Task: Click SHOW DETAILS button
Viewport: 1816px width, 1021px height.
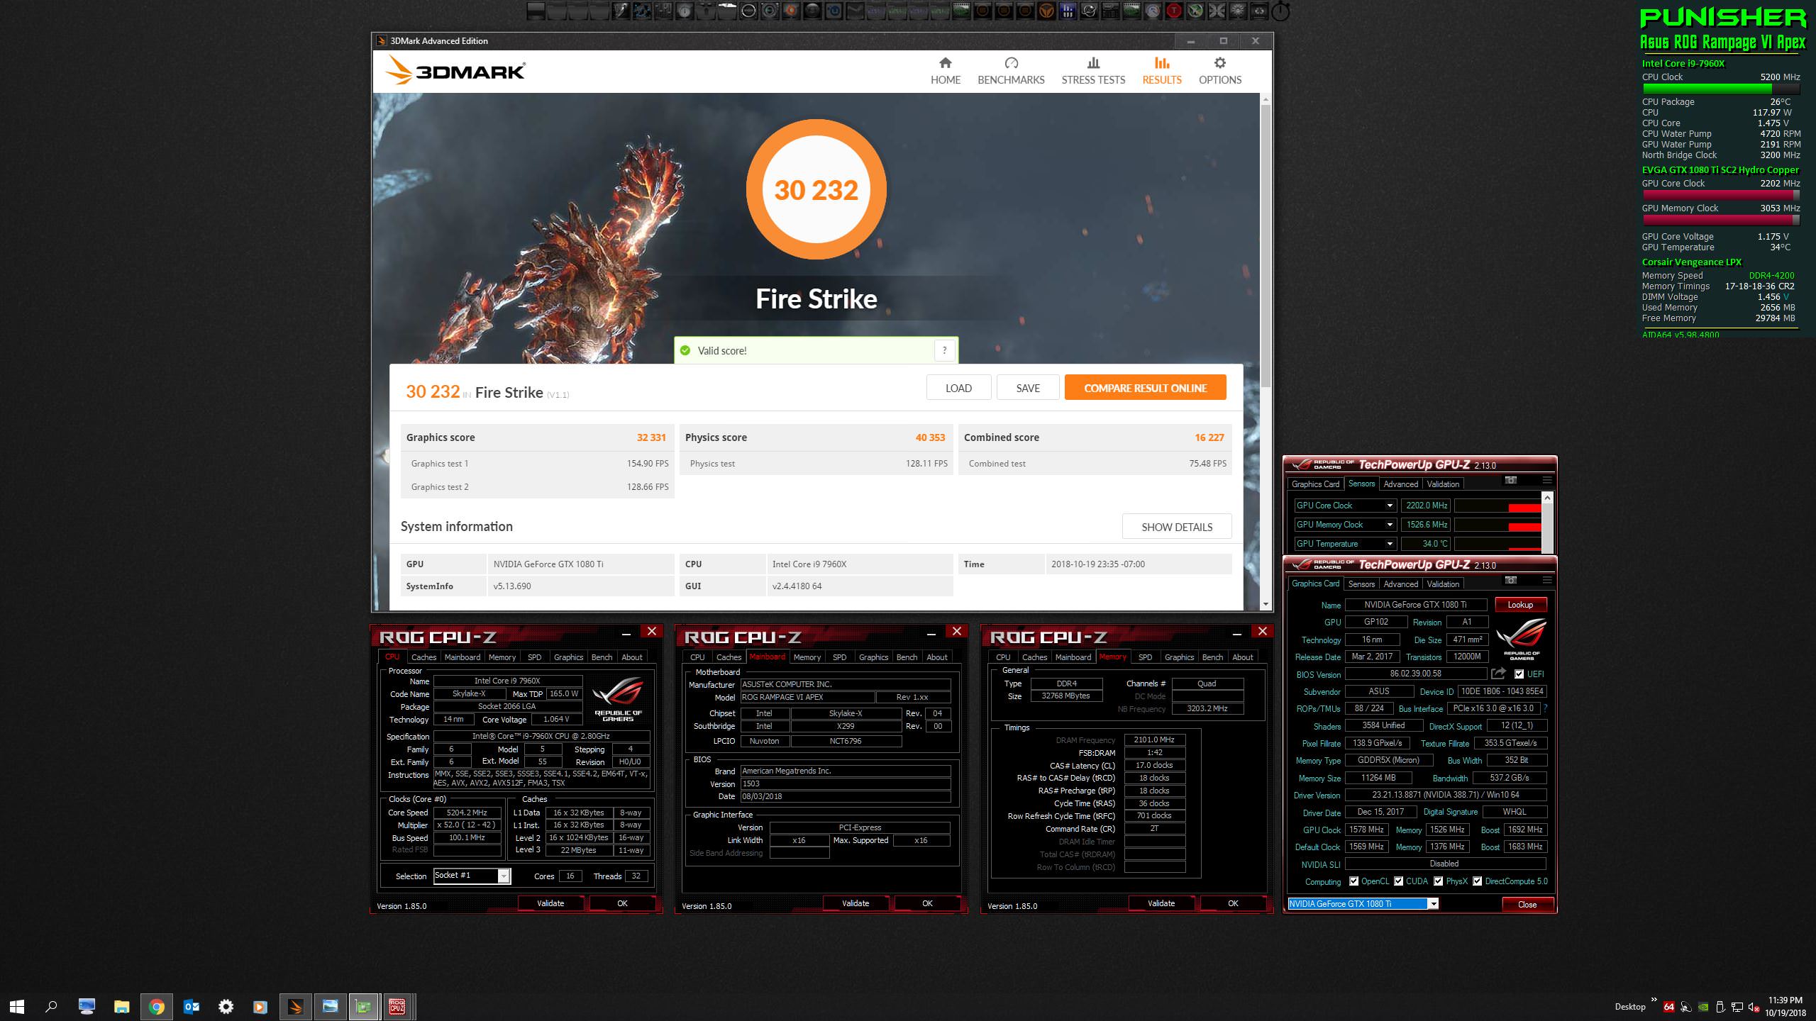Action: click(1177, 527)
